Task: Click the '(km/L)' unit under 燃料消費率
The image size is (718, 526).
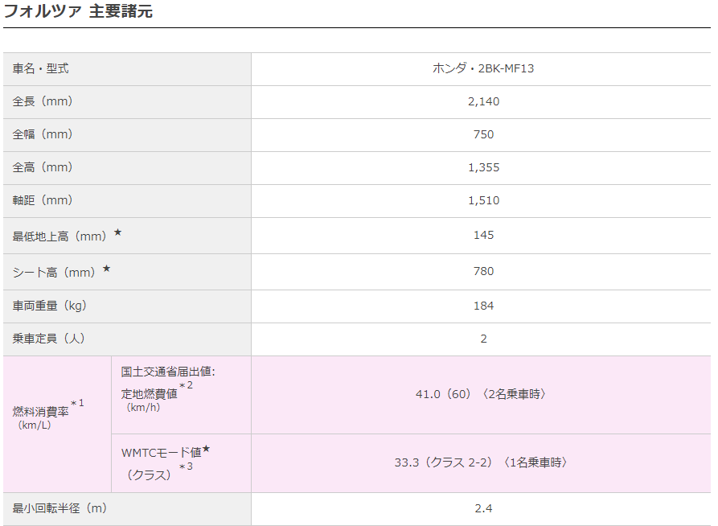Action: [35, 425]
